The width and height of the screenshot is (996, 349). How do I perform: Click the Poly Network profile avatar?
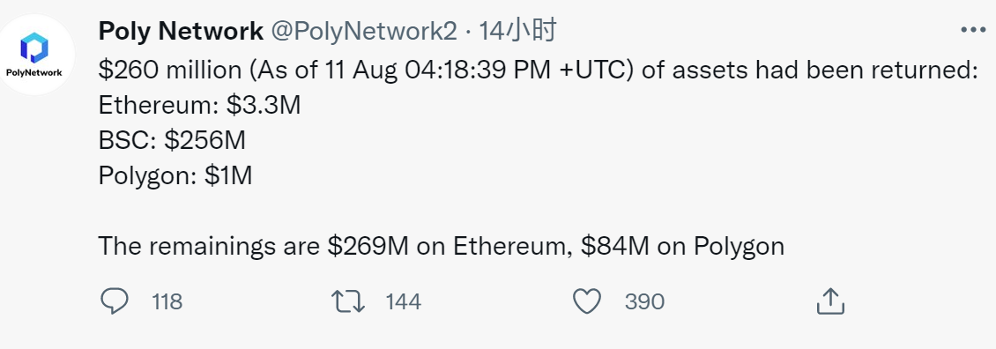point(35,55)
